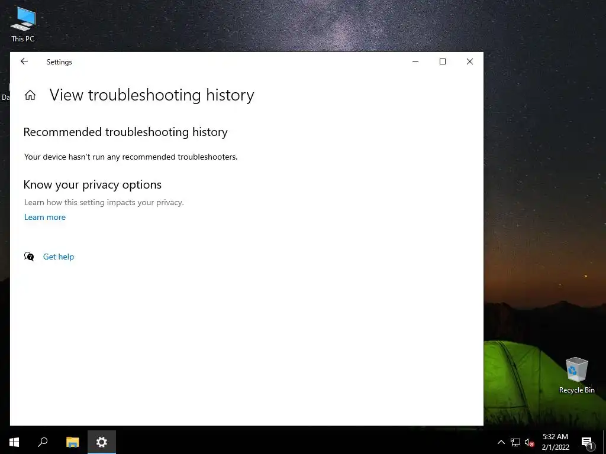Screen dimensions: 606x454
Task: Click the Get help chat bubble icon
Action: (29, 257)
